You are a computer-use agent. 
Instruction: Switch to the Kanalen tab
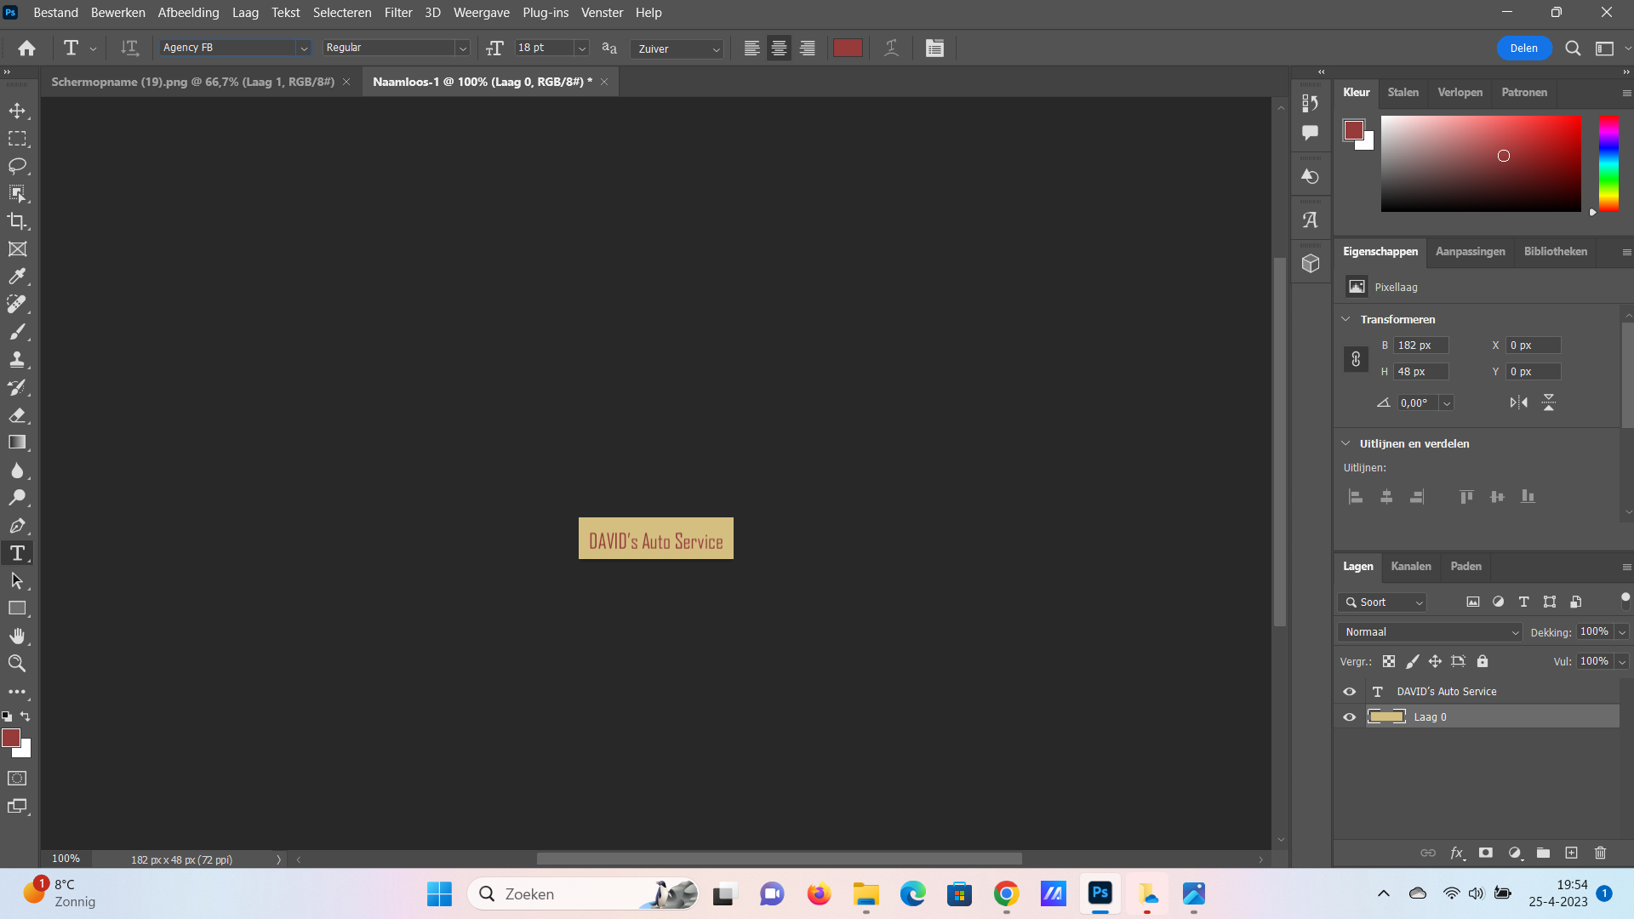[1410, 566]
